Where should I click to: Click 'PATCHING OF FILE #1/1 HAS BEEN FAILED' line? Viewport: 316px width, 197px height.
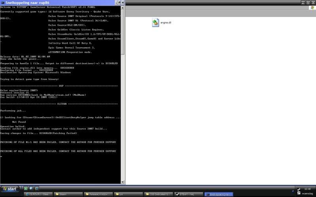(x=58, y=142)
